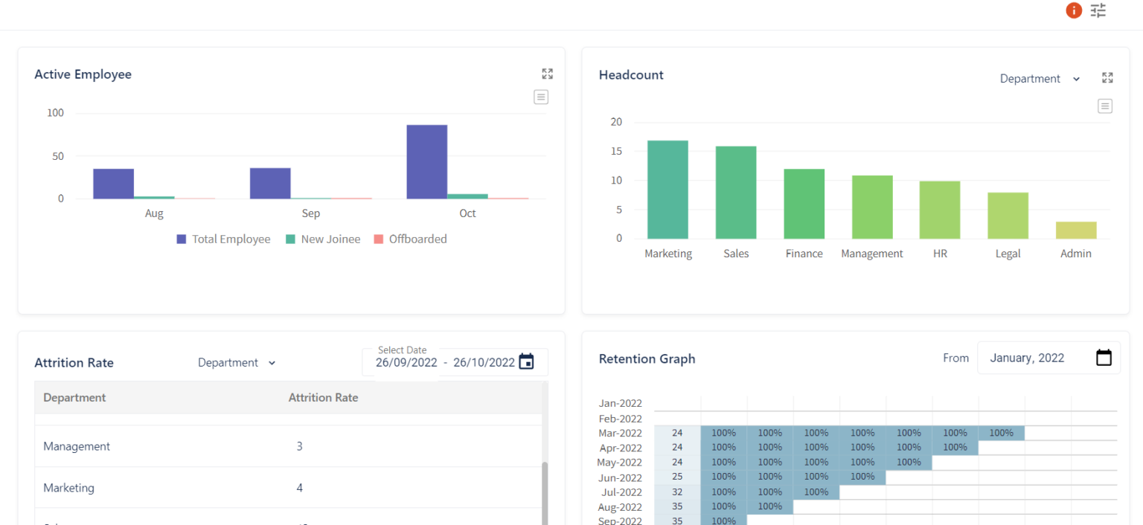Open Headcount chart hamburger menu
Viewport: 1143px width, 525px height.
[1105, 106]
